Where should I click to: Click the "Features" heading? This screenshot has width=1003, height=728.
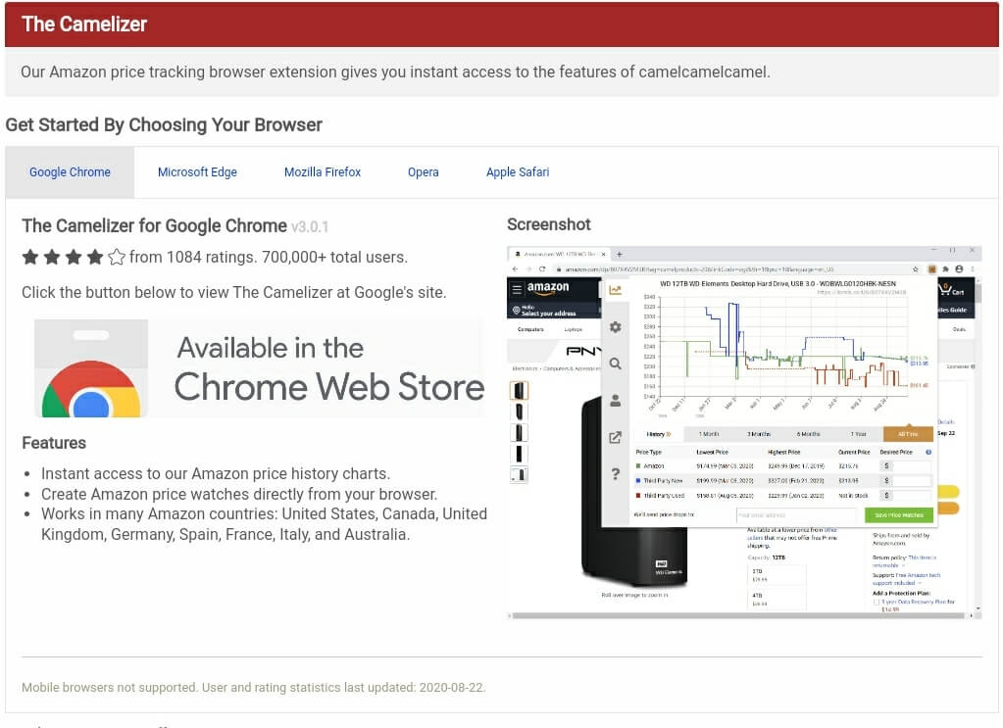(x=54, y=443)
